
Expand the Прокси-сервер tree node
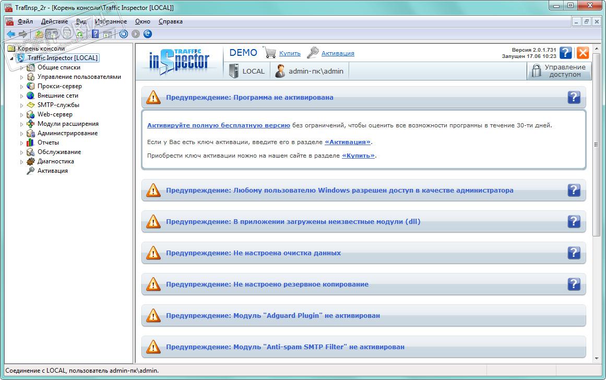[x=21, y=87]
